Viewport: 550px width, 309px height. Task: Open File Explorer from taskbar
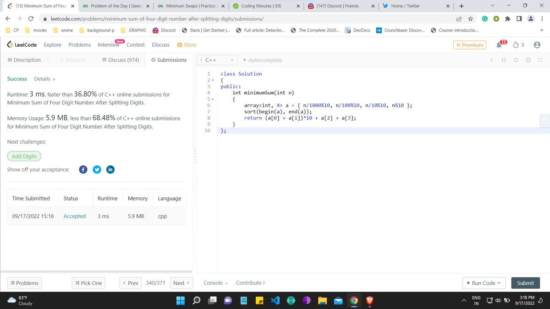click(322, 301)
